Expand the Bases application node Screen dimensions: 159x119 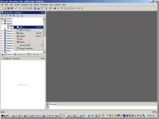[x=2, y=50]
